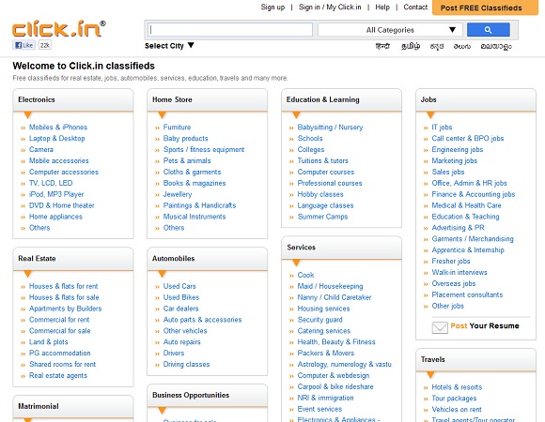Screen dimensions: 545x422
Task: Click the Facebook Like icon
Action: pos(24,45)
